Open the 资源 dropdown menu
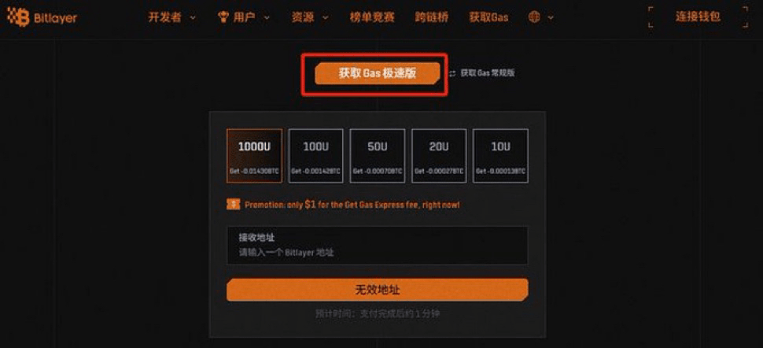 pyautogui.click(x=310, y=17)
